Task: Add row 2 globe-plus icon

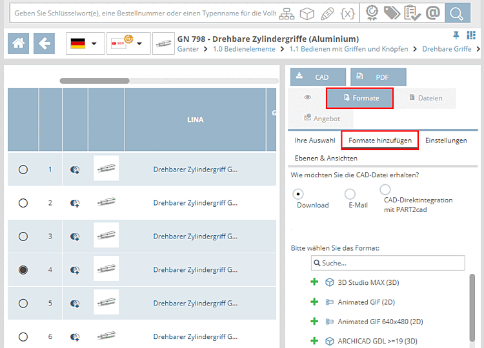Action: [75, 203]
